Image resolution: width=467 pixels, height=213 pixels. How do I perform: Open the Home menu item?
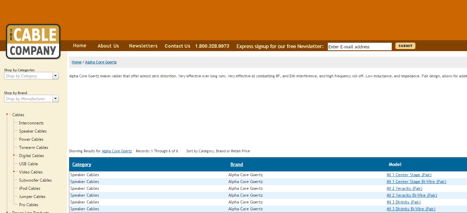click(x=80, y=46)
